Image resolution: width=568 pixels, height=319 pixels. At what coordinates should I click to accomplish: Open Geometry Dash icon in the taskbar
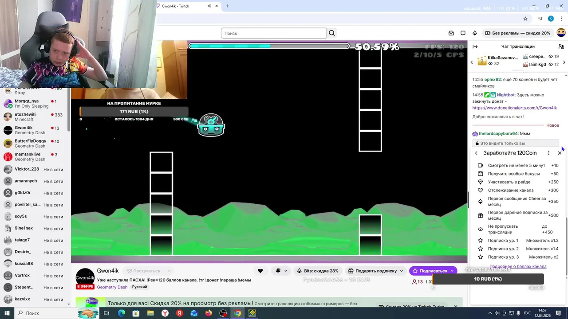(252, 313)
